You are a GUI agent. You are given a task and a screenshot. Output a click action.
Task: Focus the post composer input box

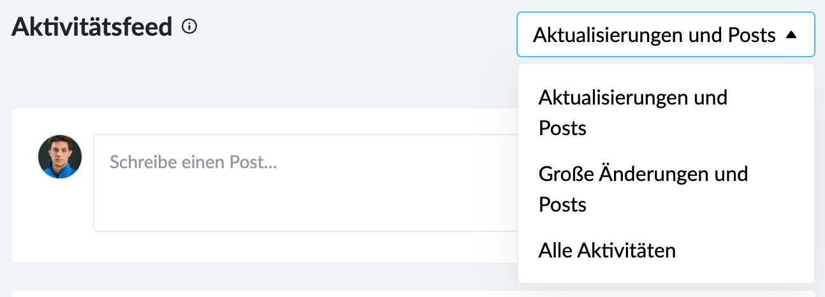(306, 183)
